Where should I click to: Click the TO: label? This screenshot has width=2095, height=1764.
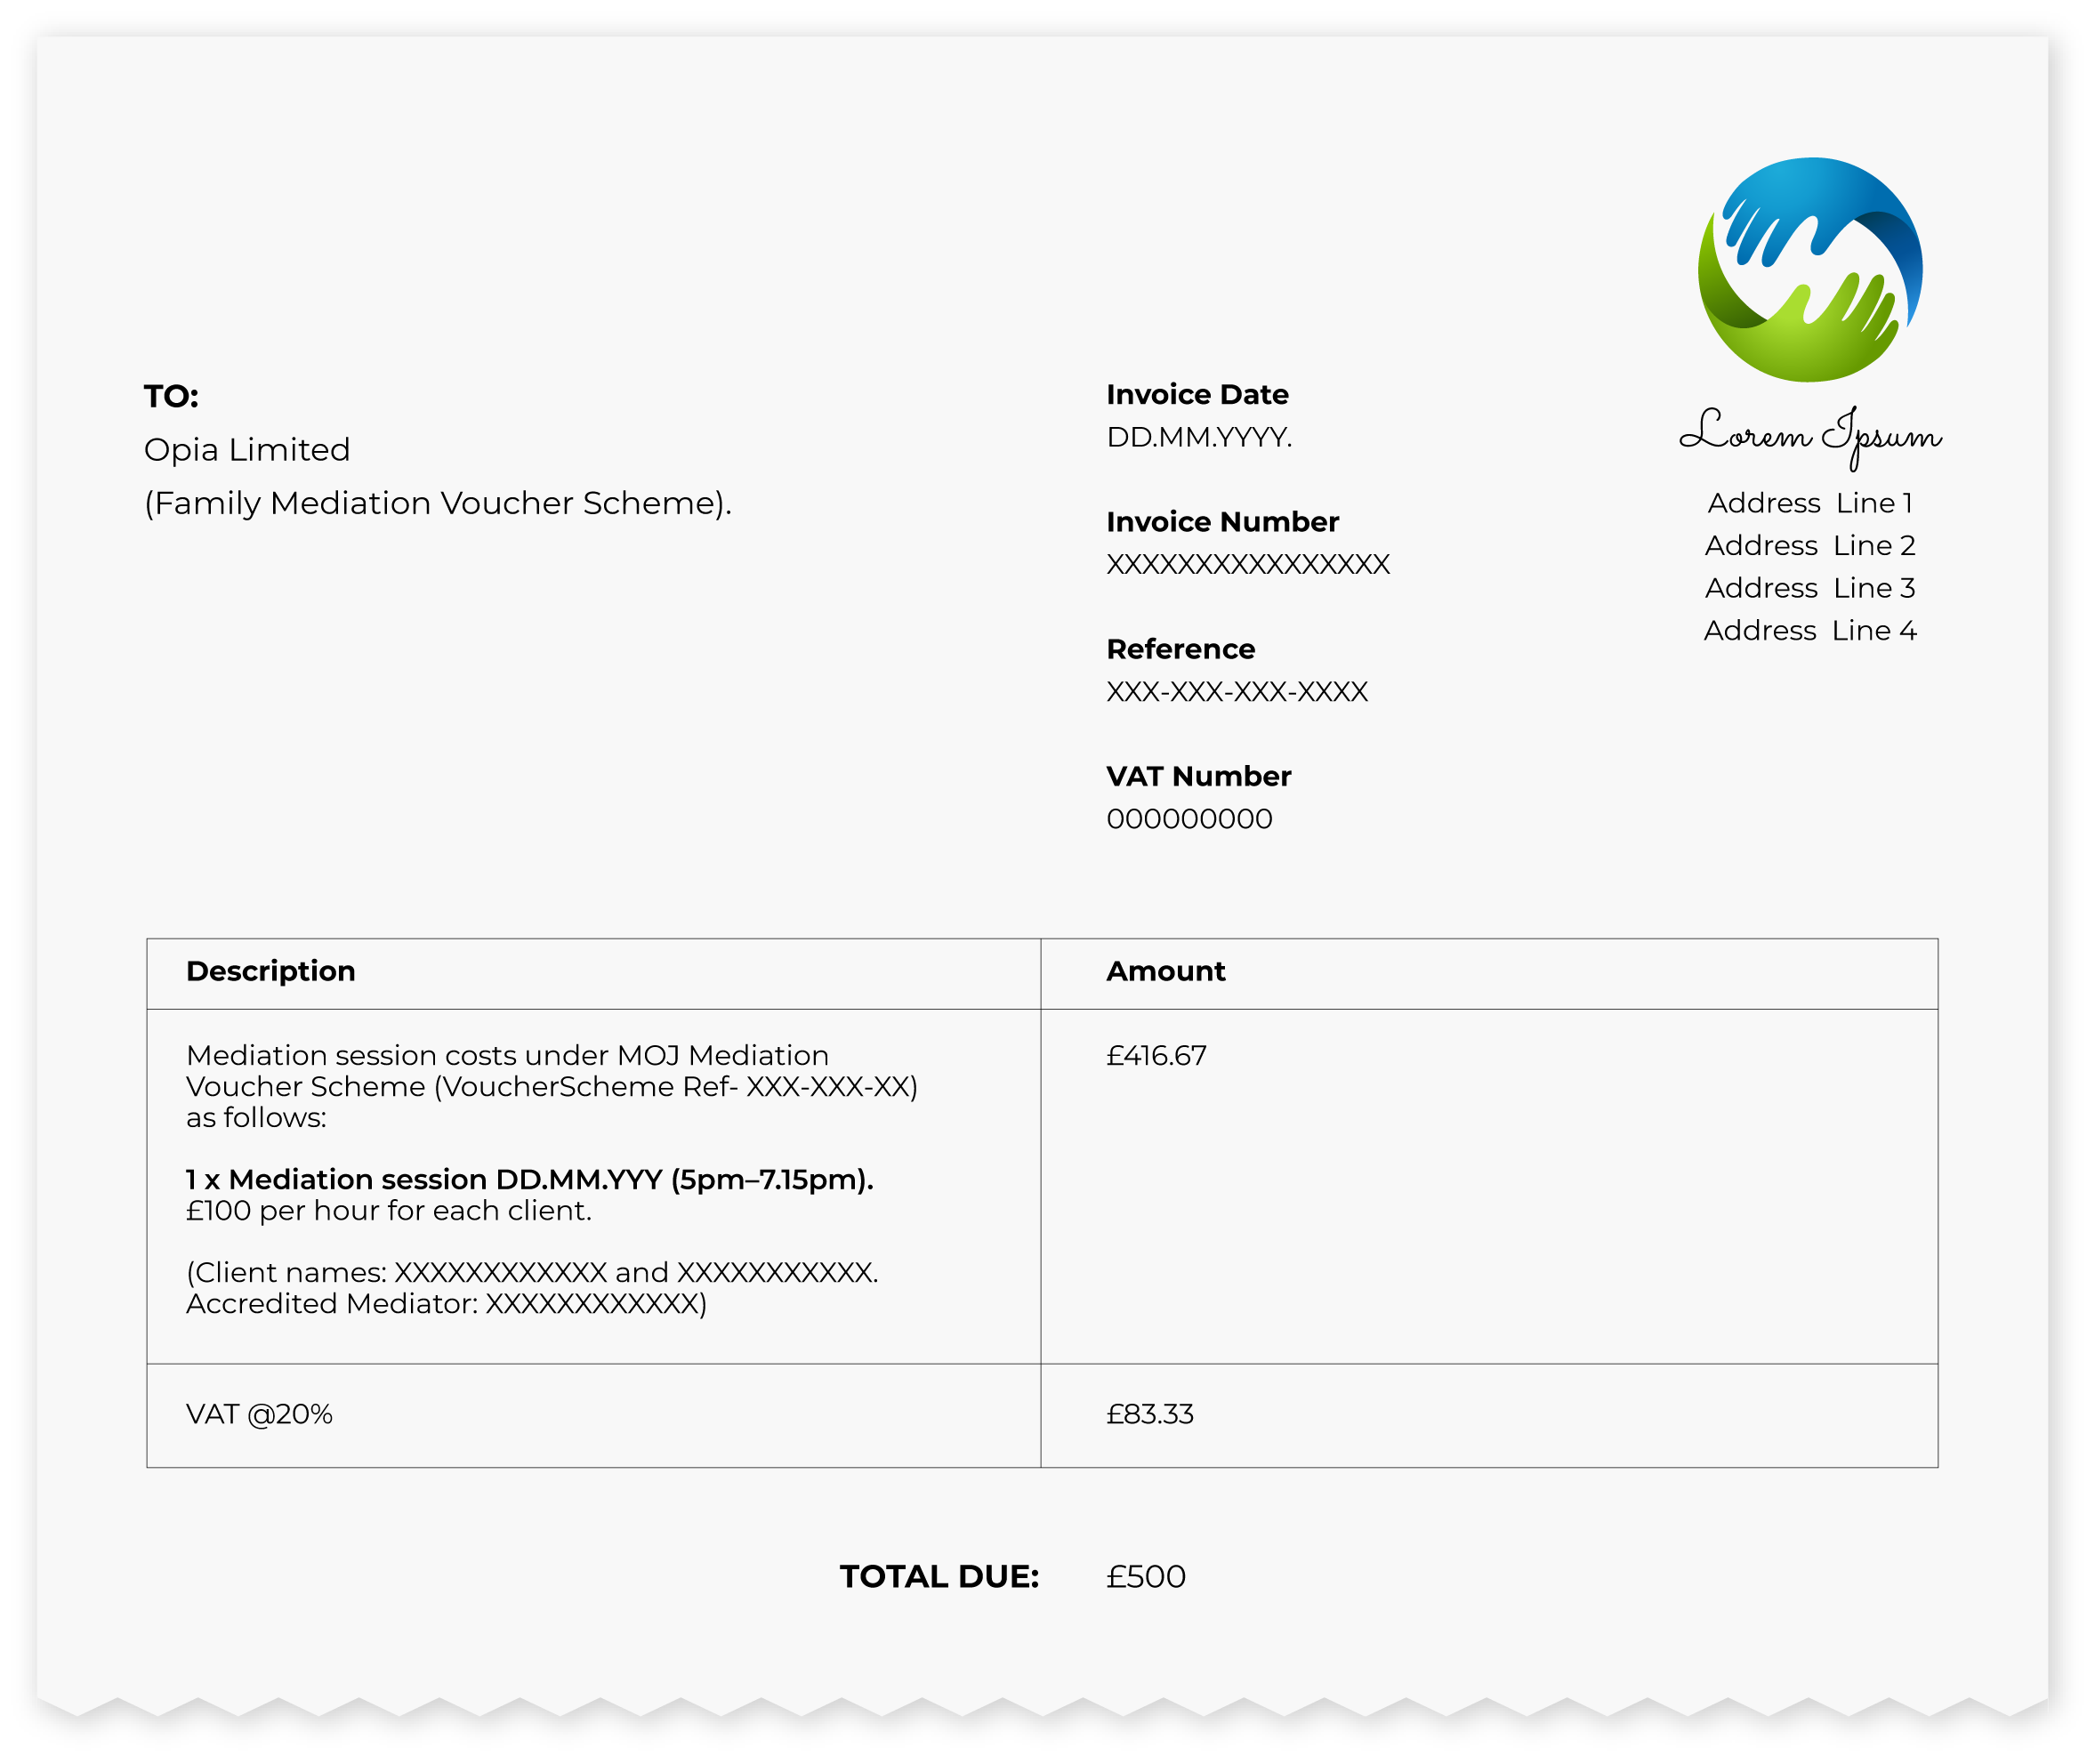click(x=171, y=397)
